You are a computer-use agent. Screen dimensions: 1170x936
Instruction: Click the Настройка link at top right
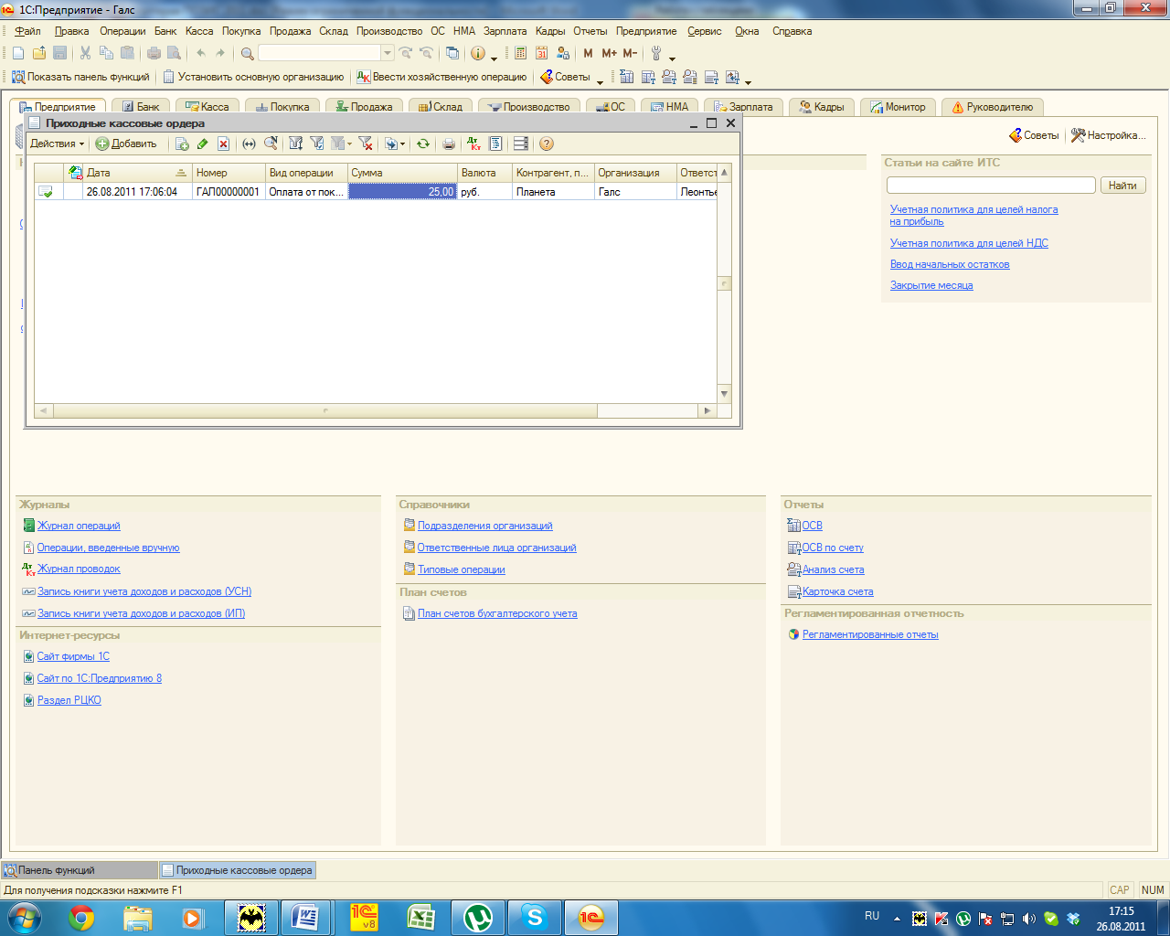pyautogui.click(x=1108, y=135)
